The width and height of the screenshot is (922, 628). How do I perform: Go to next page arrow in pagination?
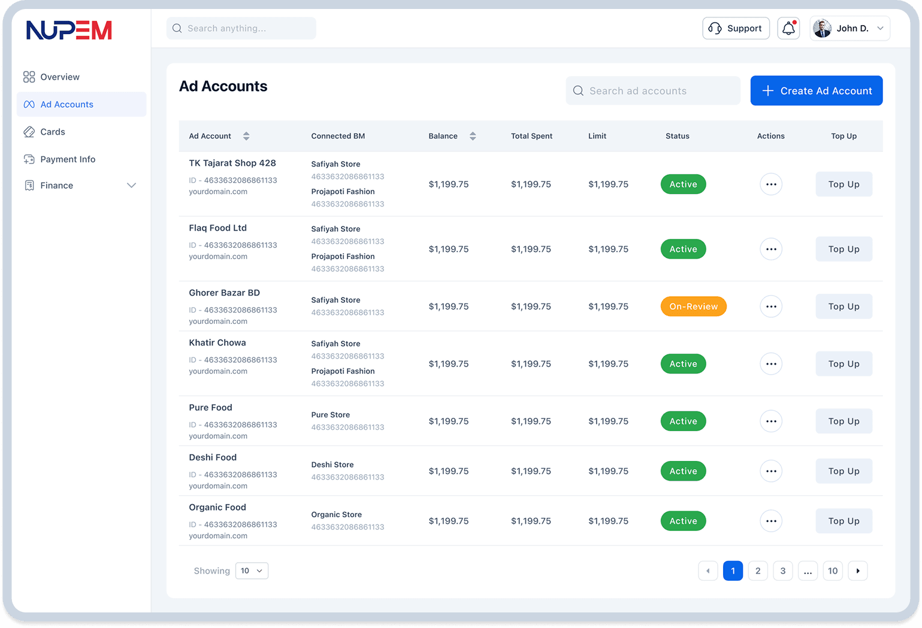858,571
